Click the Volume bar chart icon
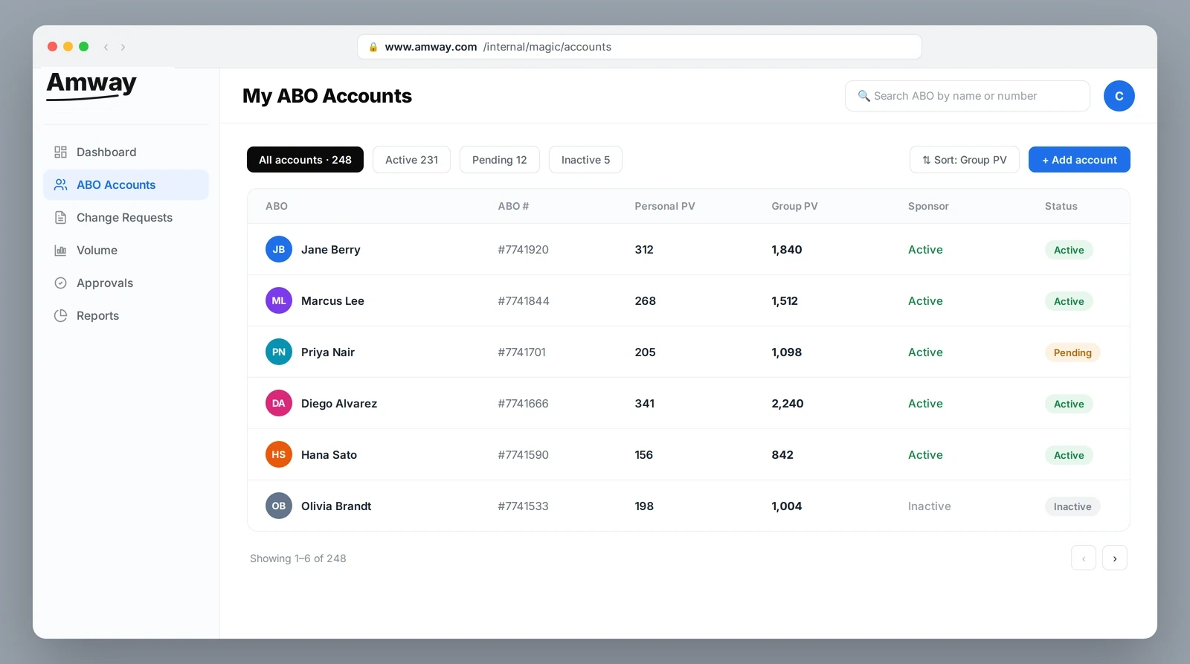Image resolution: width=1190 pixels, height=664 pixels. pos(61,251)
